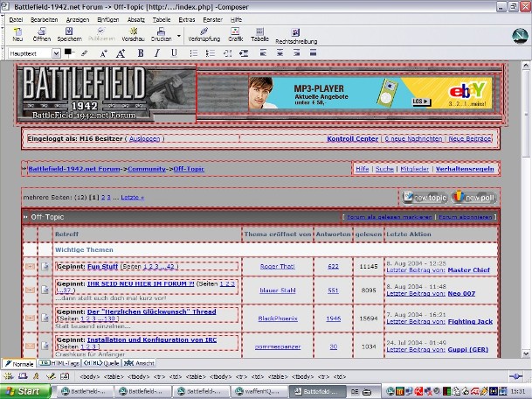Open the Haupttext paragraph format dropdown

[x=55, y=53]
